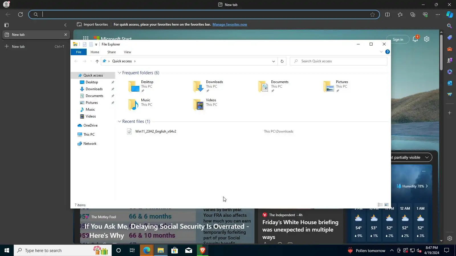Open the Outlook icon in Edge sidebar

tap(449, 83)
